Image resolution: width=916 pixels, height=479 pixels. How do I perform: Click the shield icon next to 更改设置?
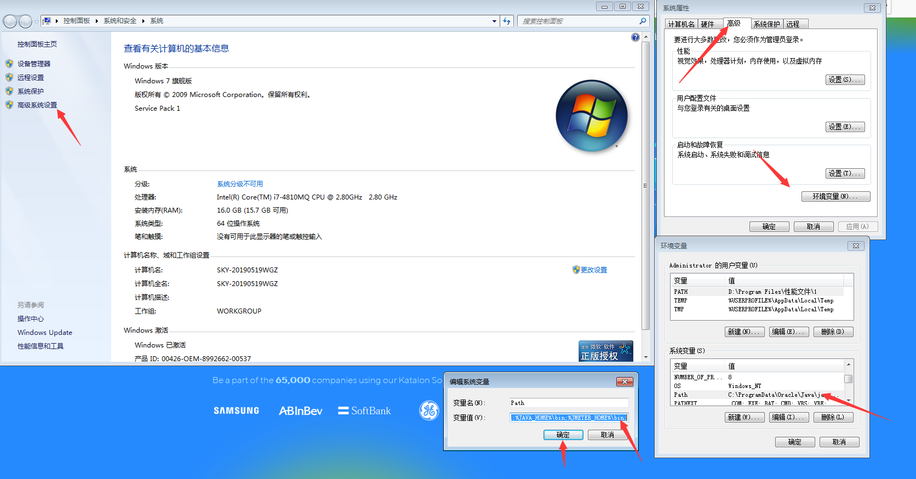pos(576,270)
